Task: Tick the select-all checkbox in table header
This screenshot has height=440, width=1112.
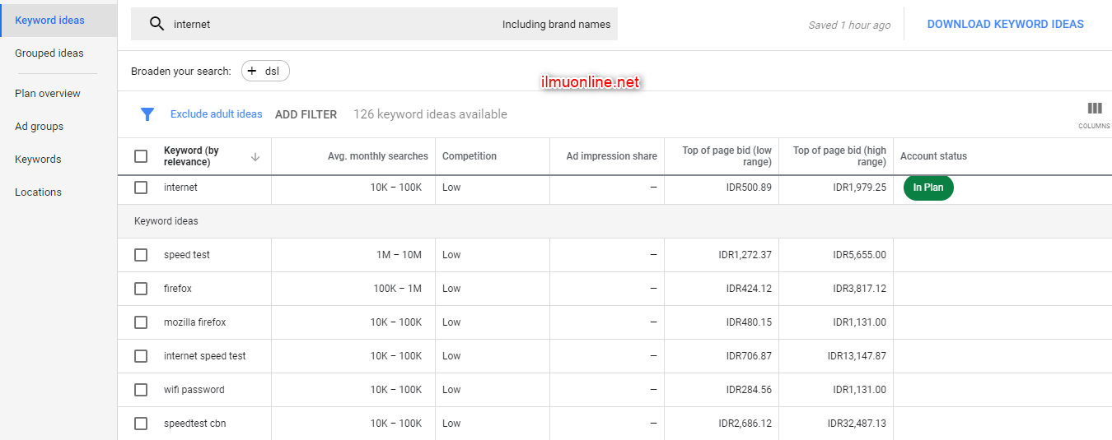Action: (x=141, y=156)
